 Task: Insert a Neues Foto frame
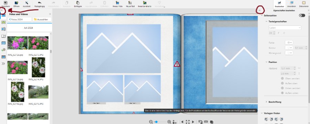click(118, 3)
